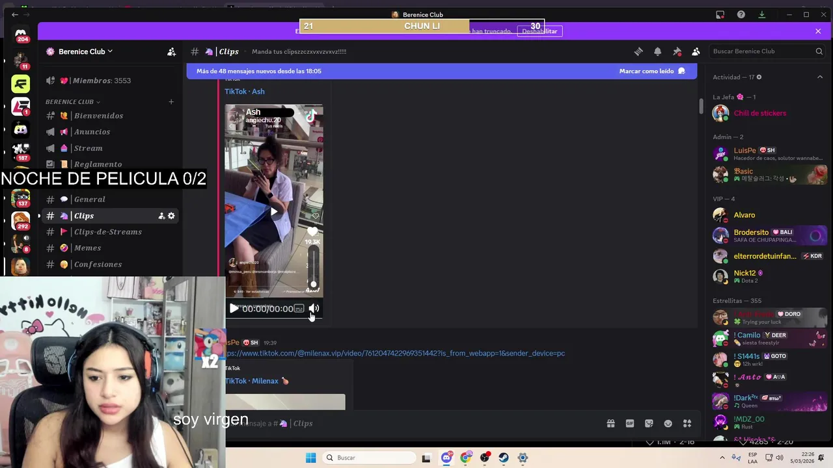
Task: Open Alvaro member profile
Action: (769, 215)
